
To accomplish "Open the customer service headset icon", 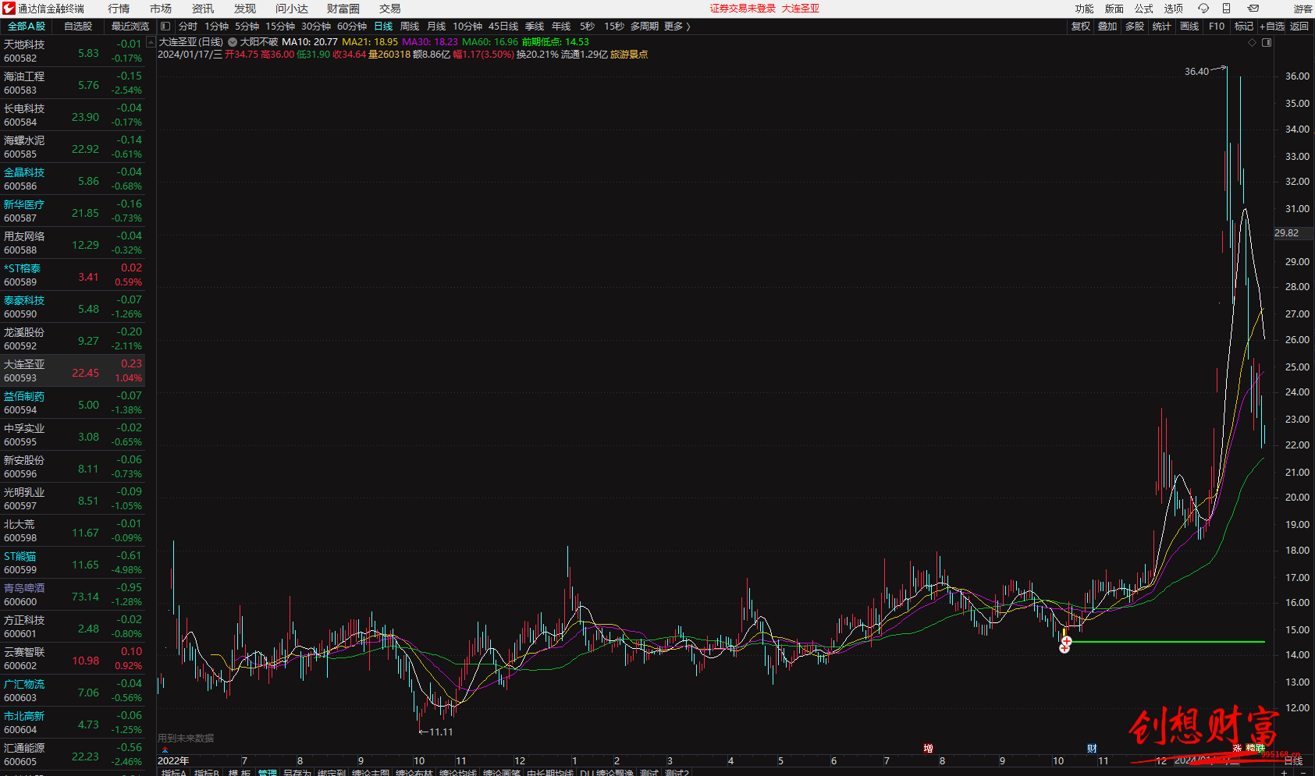I will (x=1203, y=9).
